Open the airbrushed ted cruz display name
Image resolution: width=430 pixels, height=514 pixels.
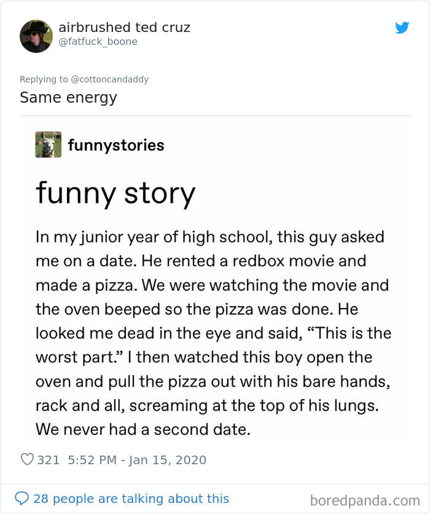(x=124, y=27)
